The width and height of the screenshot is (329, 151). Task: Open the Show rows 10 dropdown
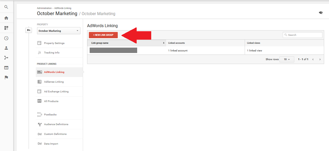287,59
